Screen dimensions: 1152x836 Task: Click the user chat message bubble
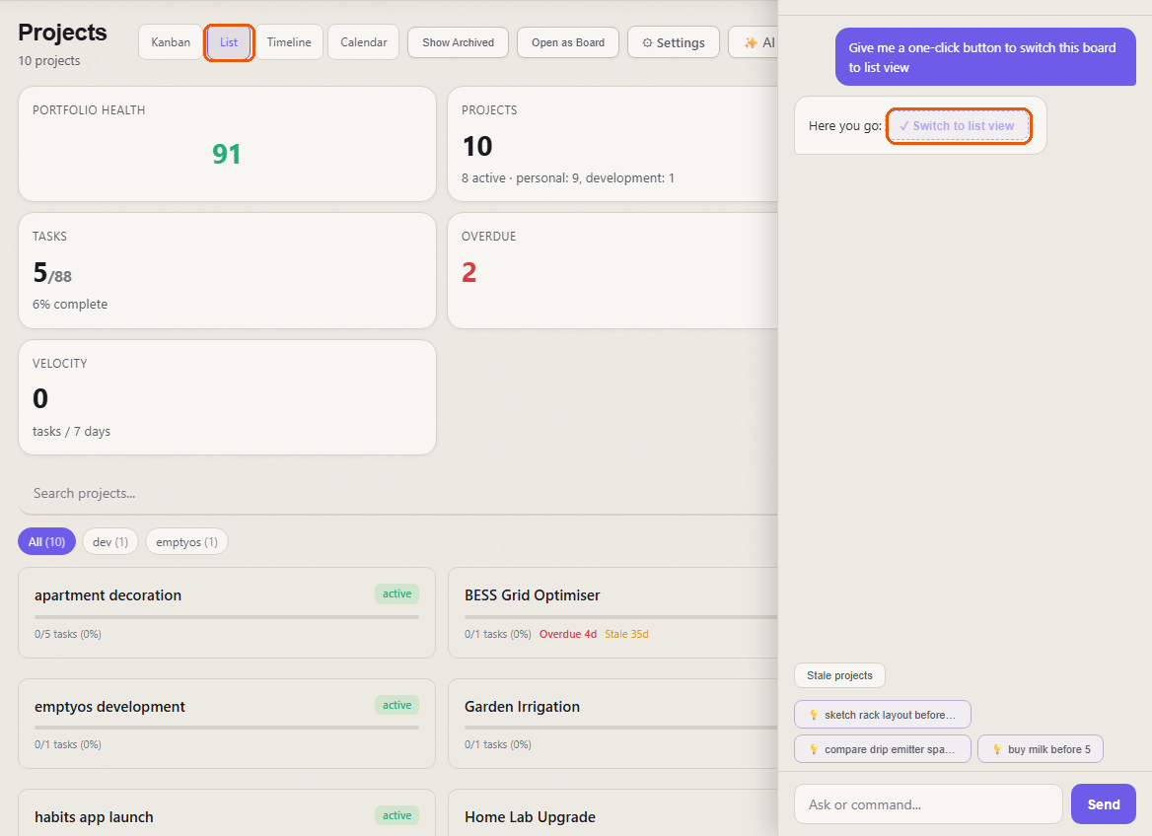click(x=985, y=57)
